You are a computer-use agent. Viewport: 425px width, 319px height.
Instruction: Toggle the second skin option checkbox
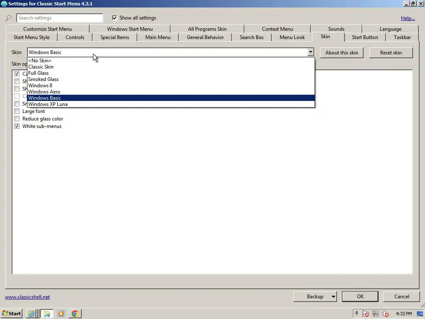(17, 81)
